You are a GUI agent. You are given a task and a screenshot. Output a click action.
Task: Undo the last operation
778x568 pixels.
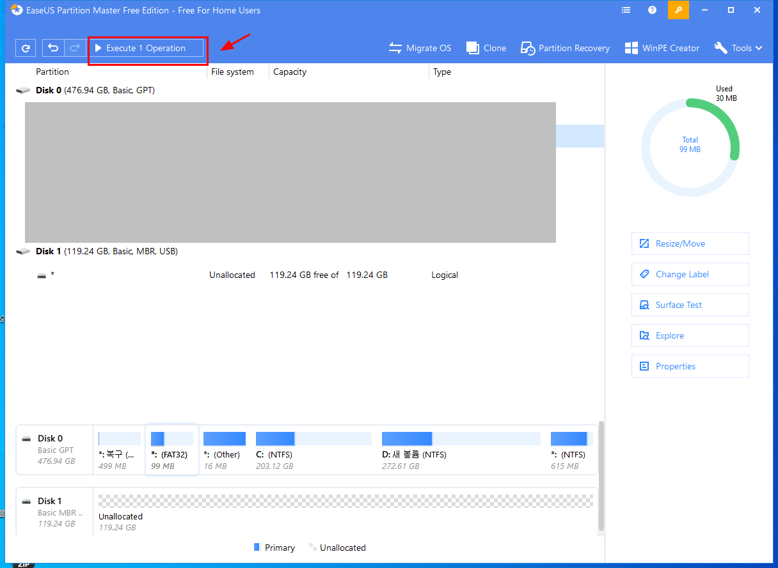[54, 48]
